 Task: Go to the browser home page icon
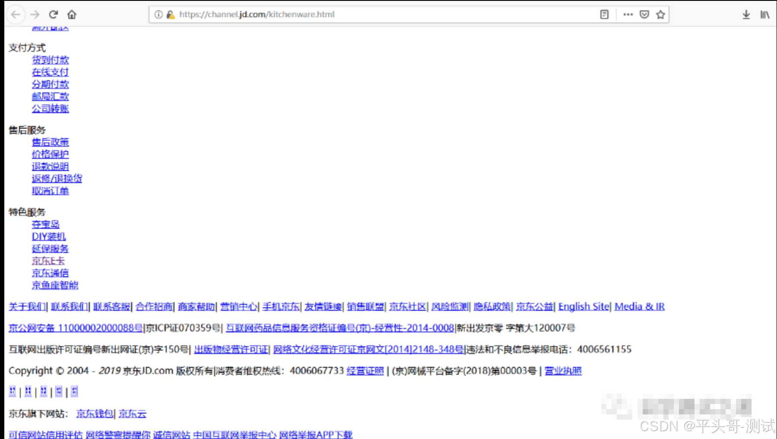click(72, 14)
